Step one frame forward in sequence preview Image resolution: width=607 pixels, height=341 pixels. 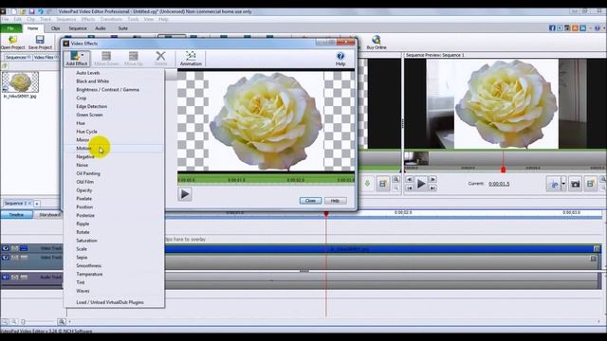coord(433,179)
